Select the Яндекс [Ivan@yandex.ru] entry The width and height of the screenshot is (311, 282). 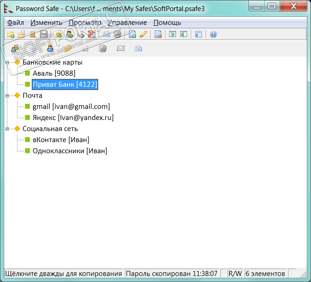(73, 118)
